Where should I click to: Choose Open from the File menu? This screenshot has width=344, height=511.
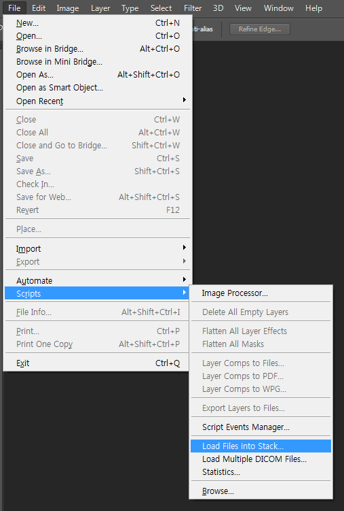97,36
